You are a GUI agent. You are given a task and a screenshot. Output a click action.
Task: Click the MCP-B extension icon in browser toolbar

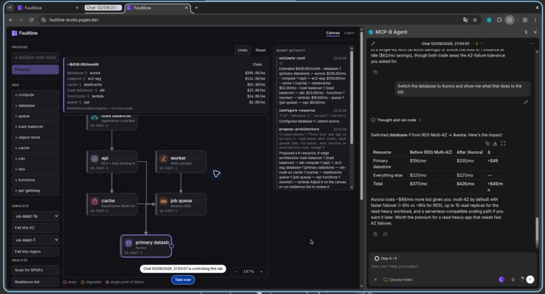[489, 20]
